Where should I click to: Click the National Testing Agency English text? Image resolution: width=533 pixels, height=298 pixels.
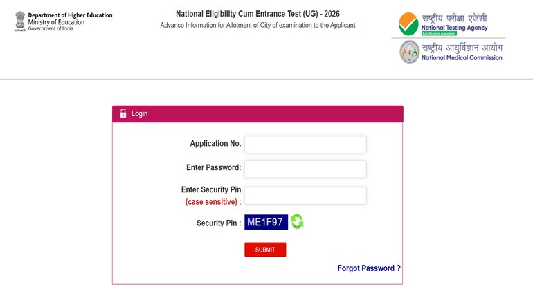pos(455,28)
